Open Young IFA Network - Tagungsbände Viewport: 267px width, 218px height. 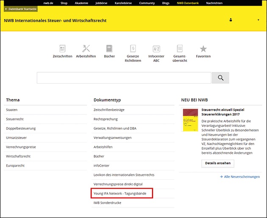click(121, 194)
